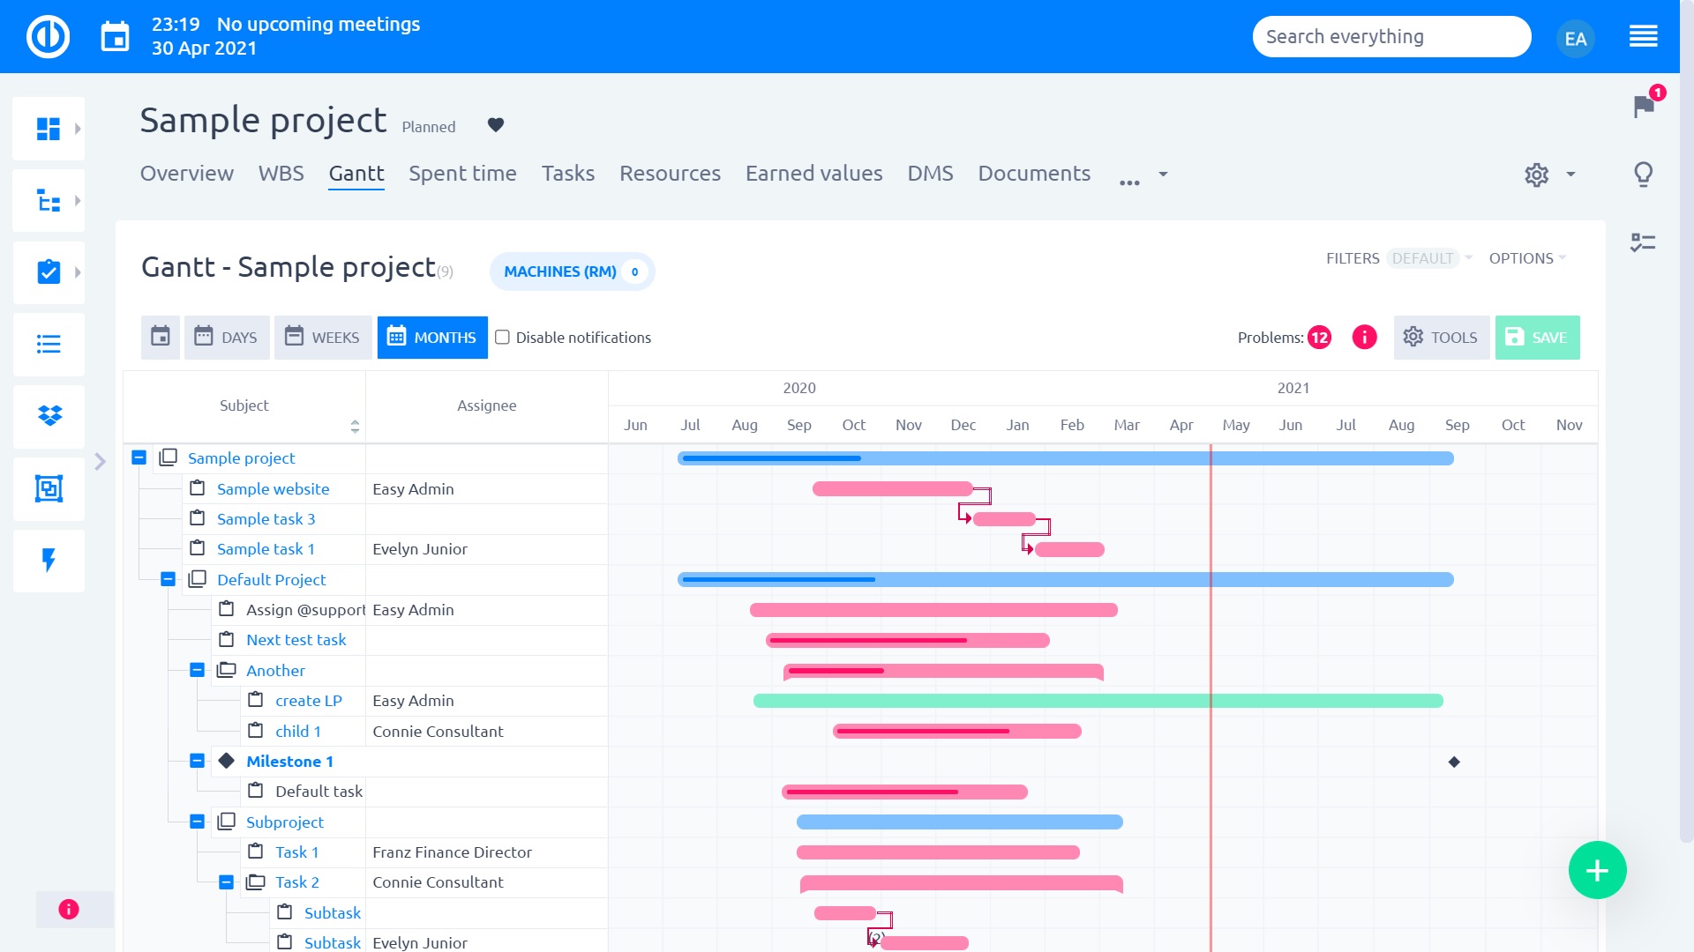Click the WBS tab
The height and width of the screenshot is (952, 1694).
coord(281,172)
